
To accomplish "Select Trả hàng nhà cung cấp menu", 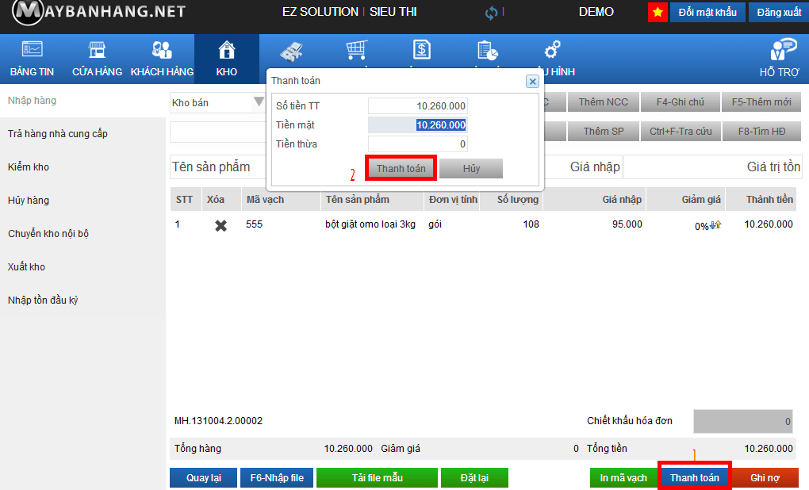I will 58,134.
